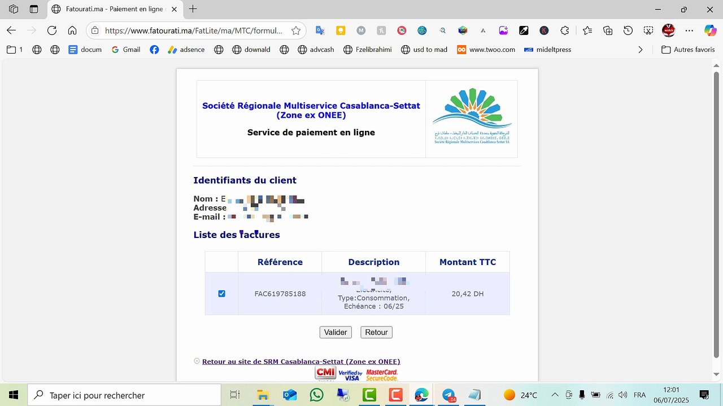Image resolution: width=723 pixels, height=406 pixels.
Task: Add this page to favorites star
Action: point(295,30)
